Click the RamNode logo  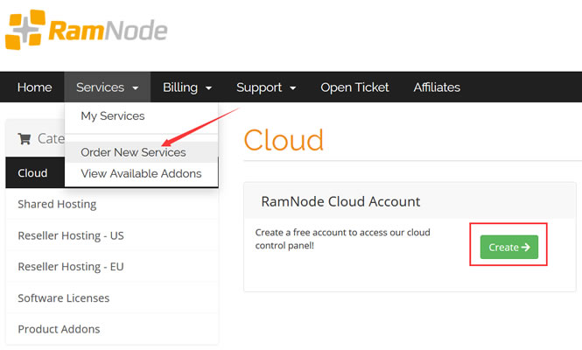[x=86, y=30]
